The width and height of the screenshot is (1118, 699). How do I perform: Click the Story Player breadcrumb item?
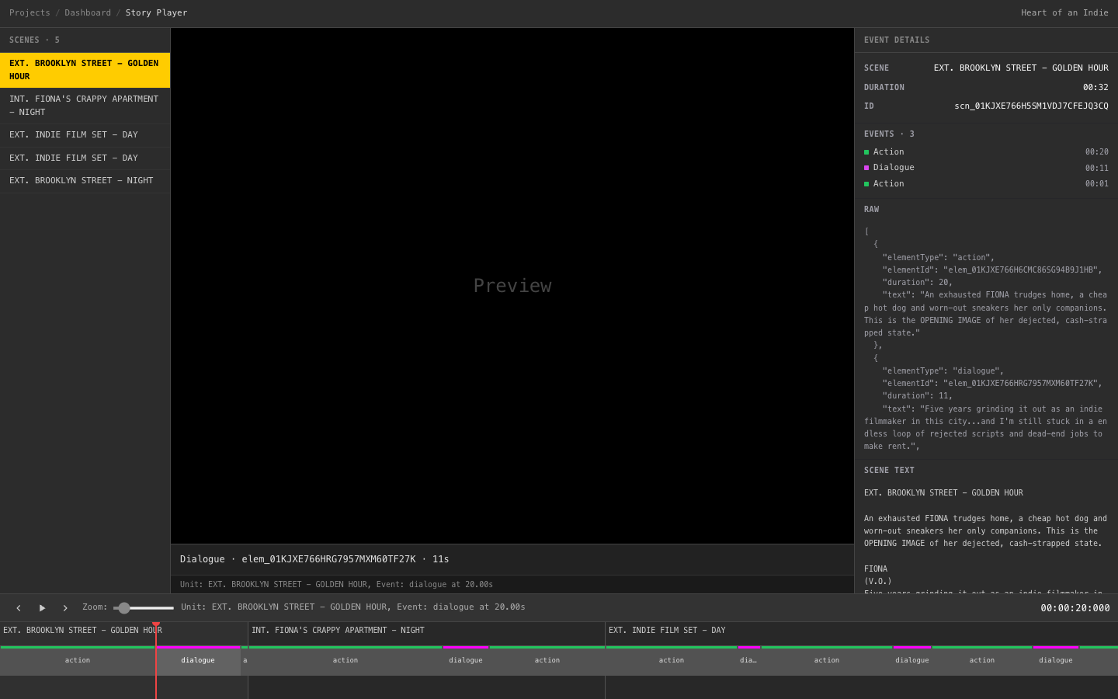coord(156,12)
